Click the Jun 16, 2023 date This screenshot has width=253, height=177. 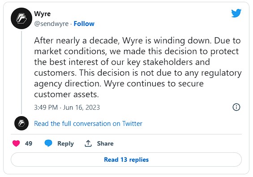(81, 108)
